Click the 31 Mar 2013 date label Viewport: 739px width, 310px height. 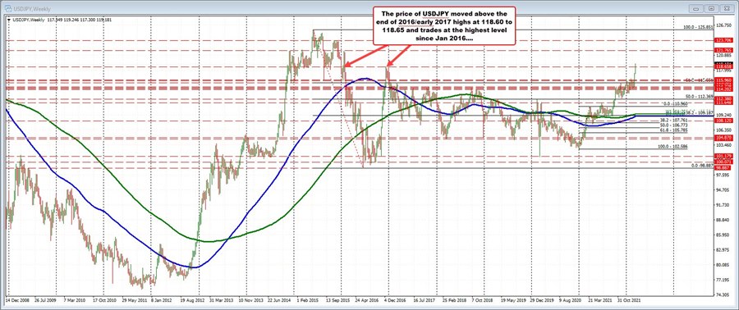[x=221, y=299]
